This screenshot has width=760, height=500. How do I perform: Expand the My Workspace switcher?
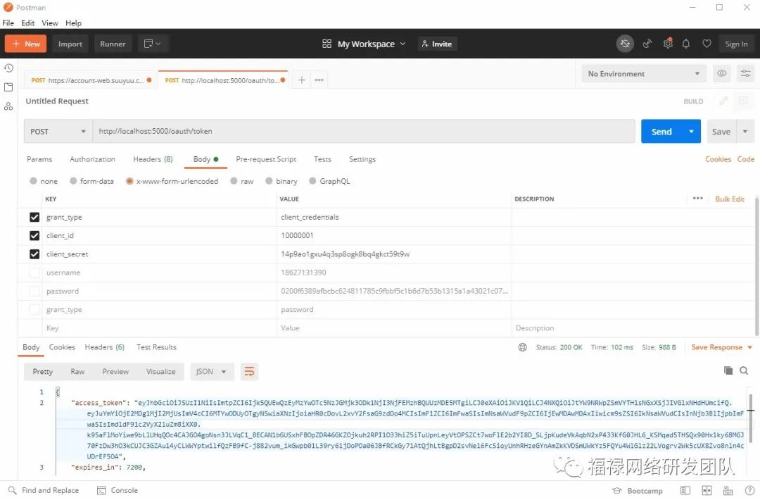click(372, 44)
